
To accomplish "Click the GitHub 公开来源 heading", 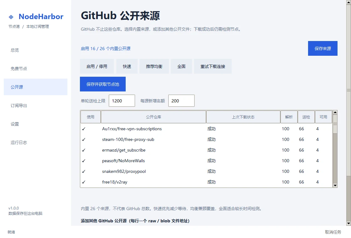I will [x=120, y=16].
